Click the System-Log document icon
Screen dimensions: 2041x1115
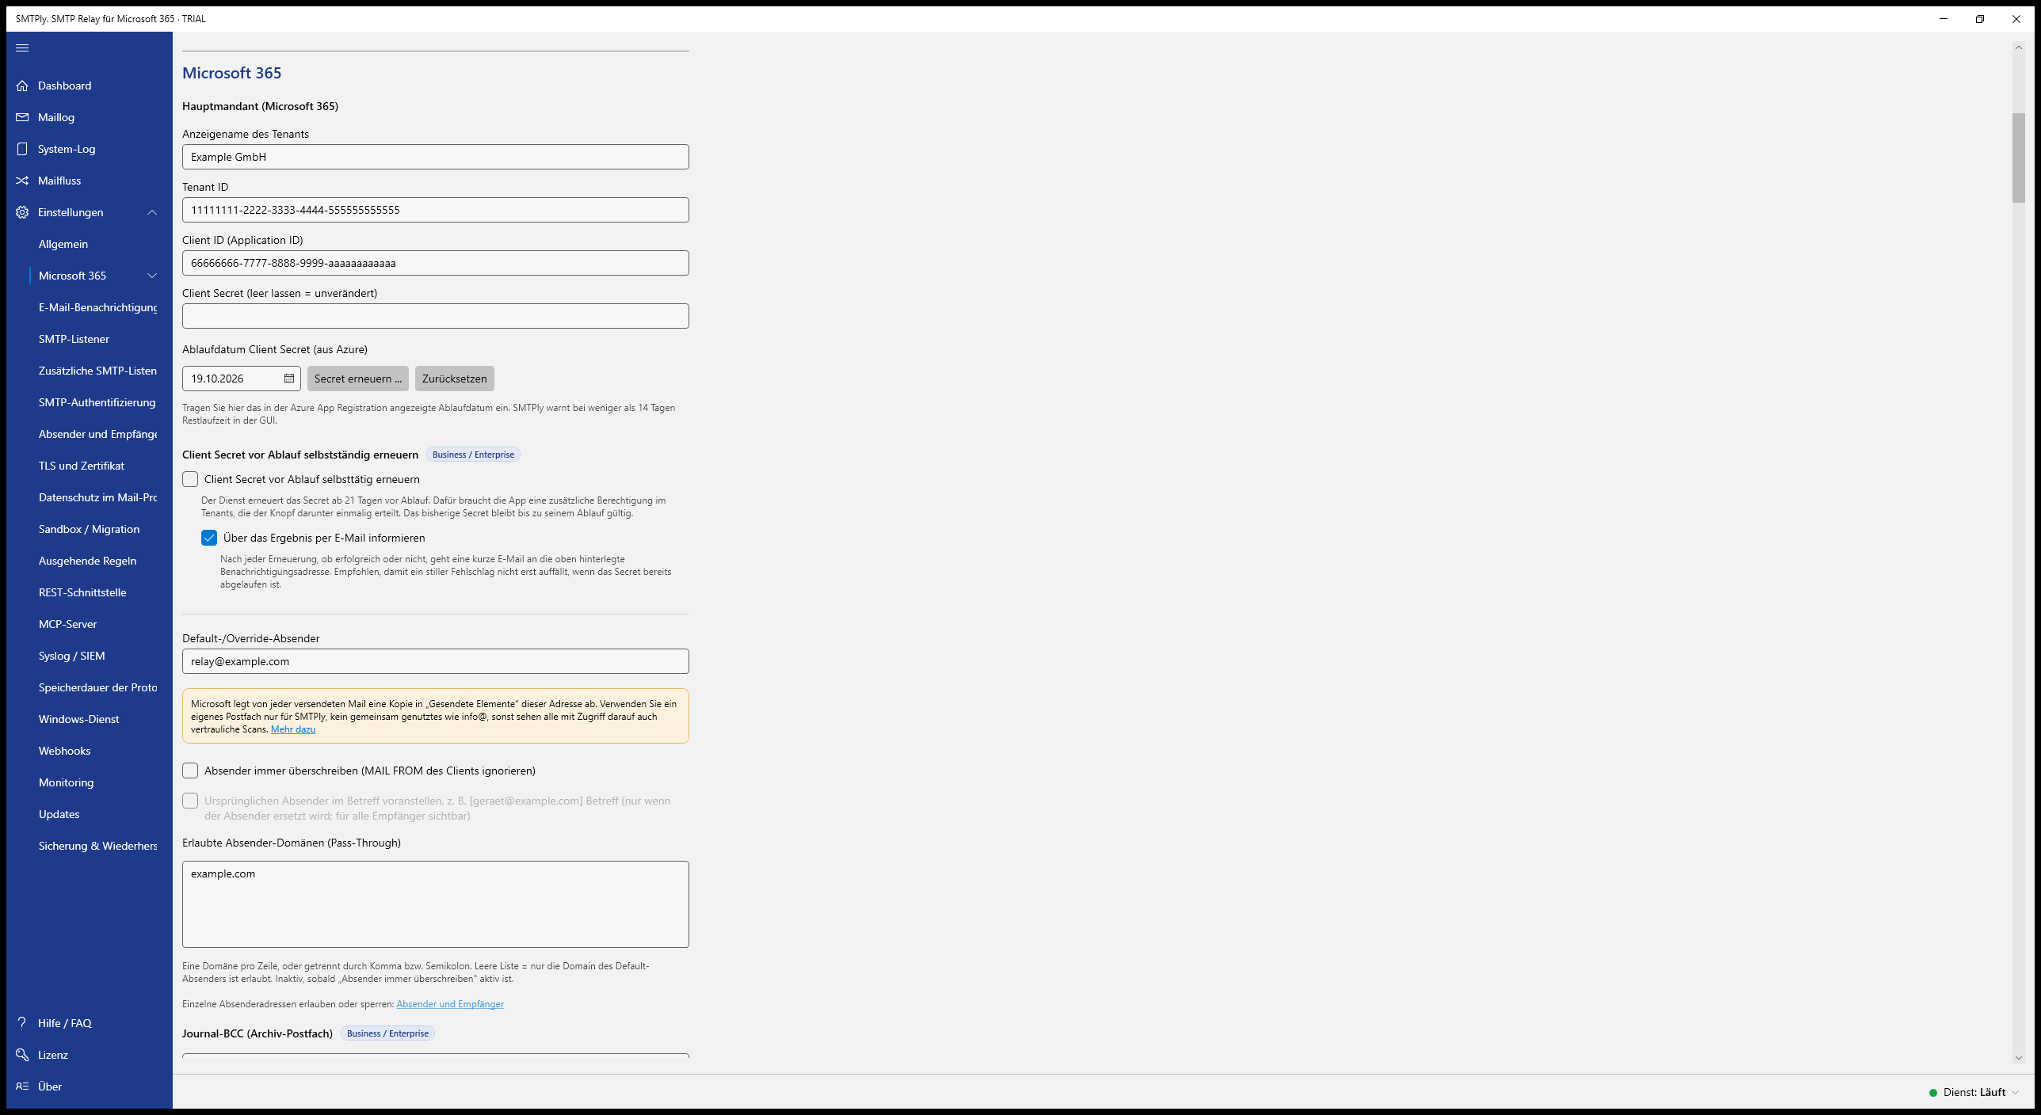pyautogui.click(x=22, y=149)
